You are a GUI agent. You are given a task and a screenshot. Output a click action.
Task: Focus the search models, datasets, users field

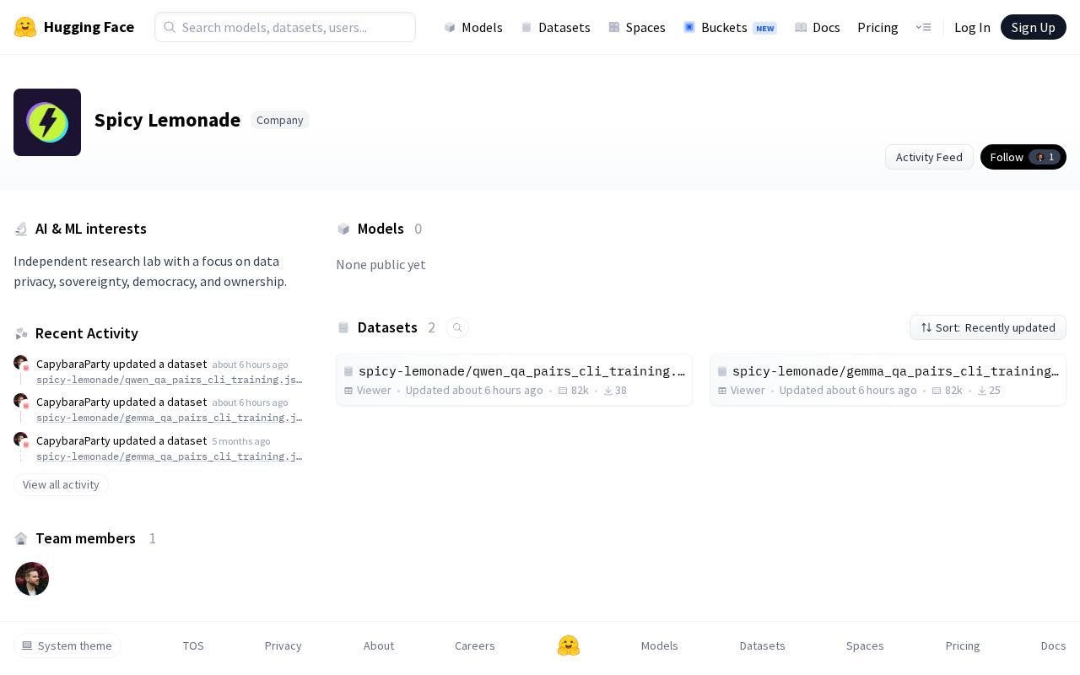coord(285,27)
